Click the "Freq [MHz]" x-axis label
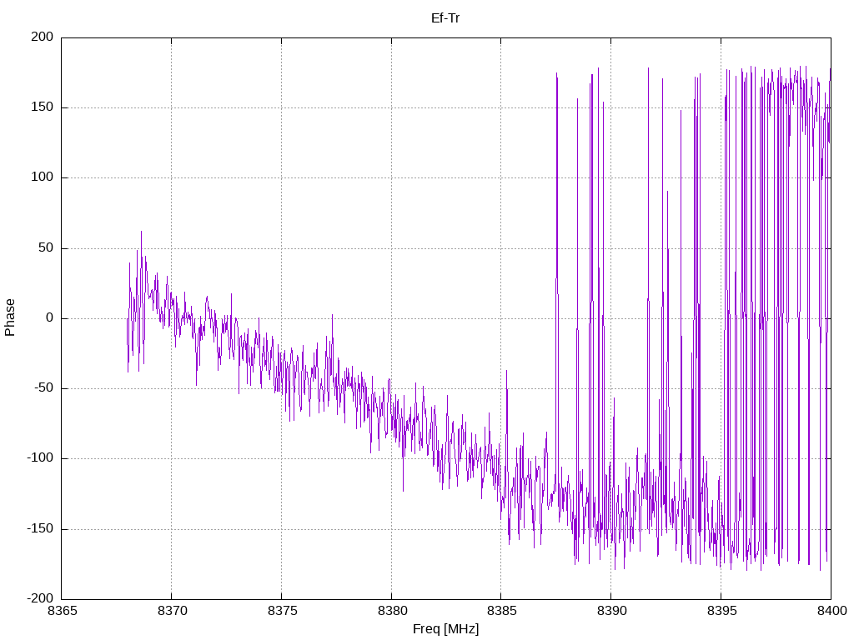854x640 pixels. 445,629
